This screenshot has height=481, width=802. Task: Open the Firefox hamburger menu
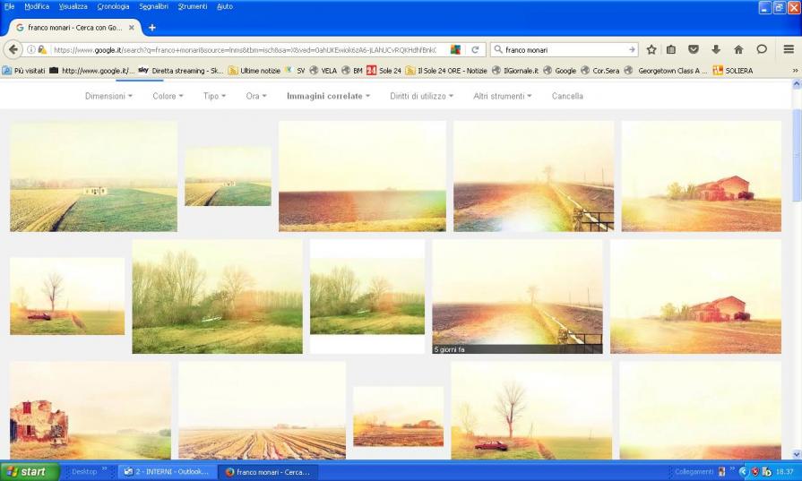[789, 50]
